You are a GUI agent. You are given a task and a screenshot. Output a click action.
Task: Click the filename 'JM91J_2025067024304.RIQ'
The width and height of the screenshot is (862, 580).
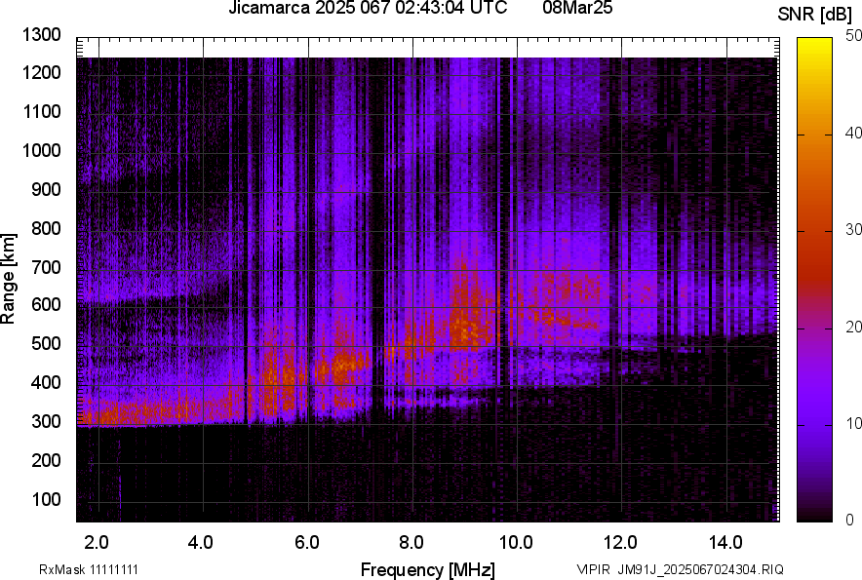click(x=700, y=569)
